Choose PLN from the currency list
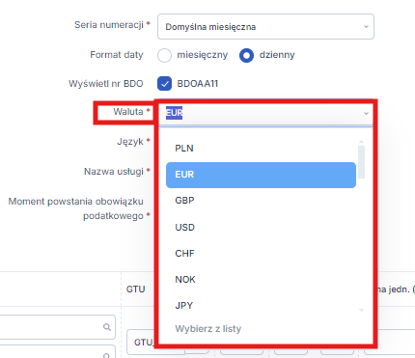 [261, 149]
